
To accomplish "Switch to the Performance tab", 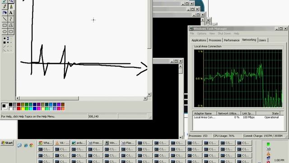I will [232, 40].
